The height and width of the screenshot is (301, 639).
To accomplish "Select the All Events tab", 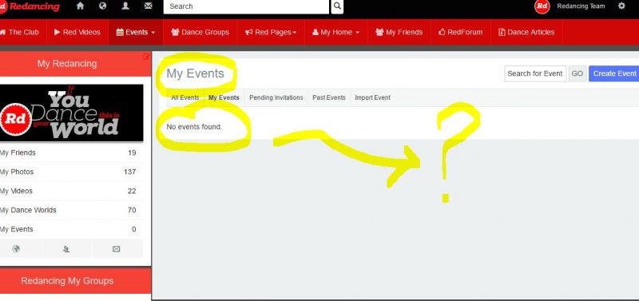I will coord(185,97).
